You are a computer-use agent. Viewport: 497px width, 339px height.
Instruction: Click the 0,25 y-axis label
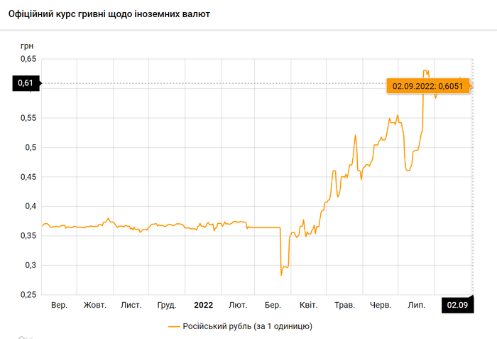26,295
